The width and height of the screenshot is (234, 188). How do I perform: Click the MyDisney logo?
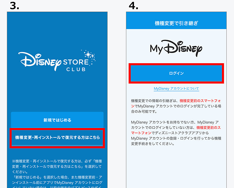tap(176, 49)
